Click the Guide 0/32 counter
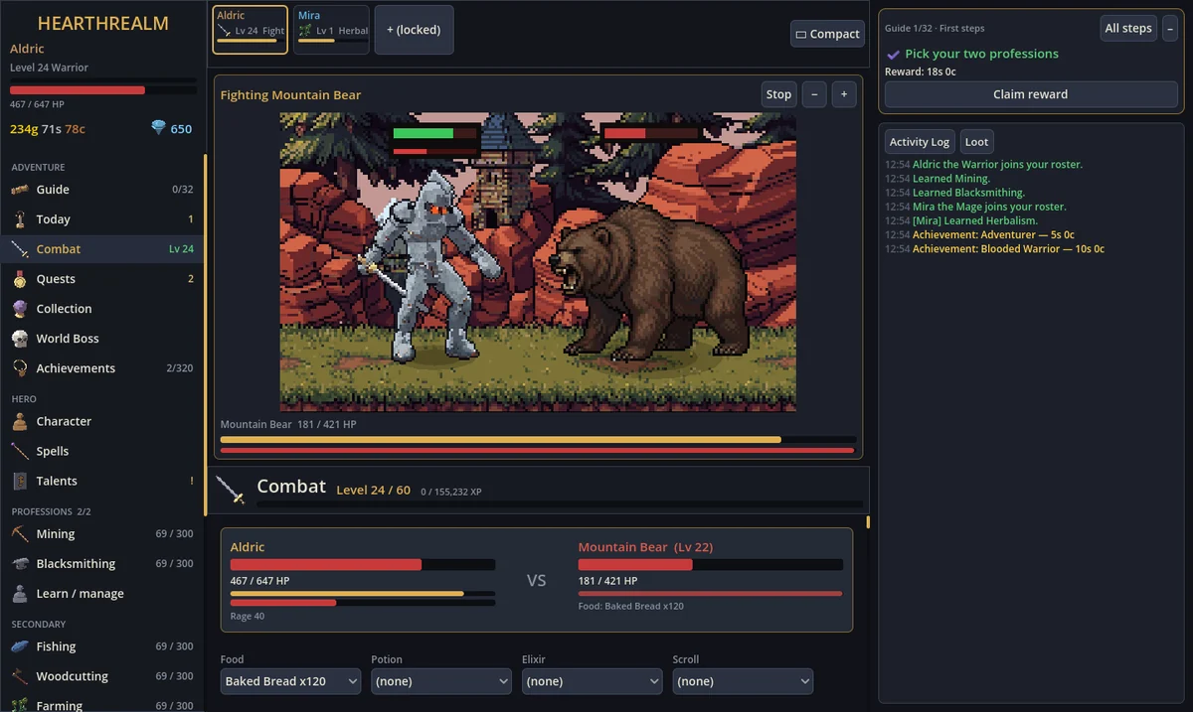1193x712 pixels. [182, 190]
